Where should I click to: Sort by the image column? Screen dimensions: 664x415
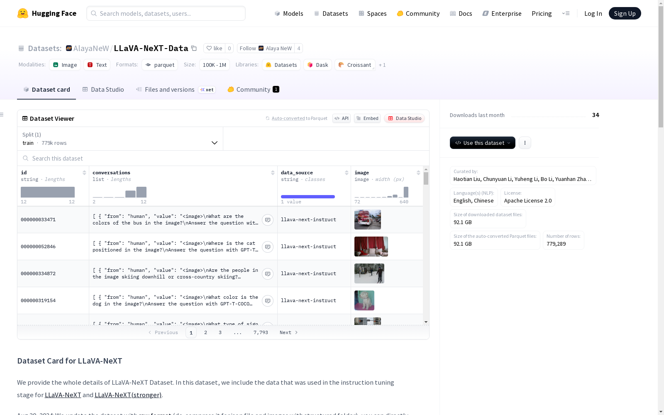(x=418, y=173)
